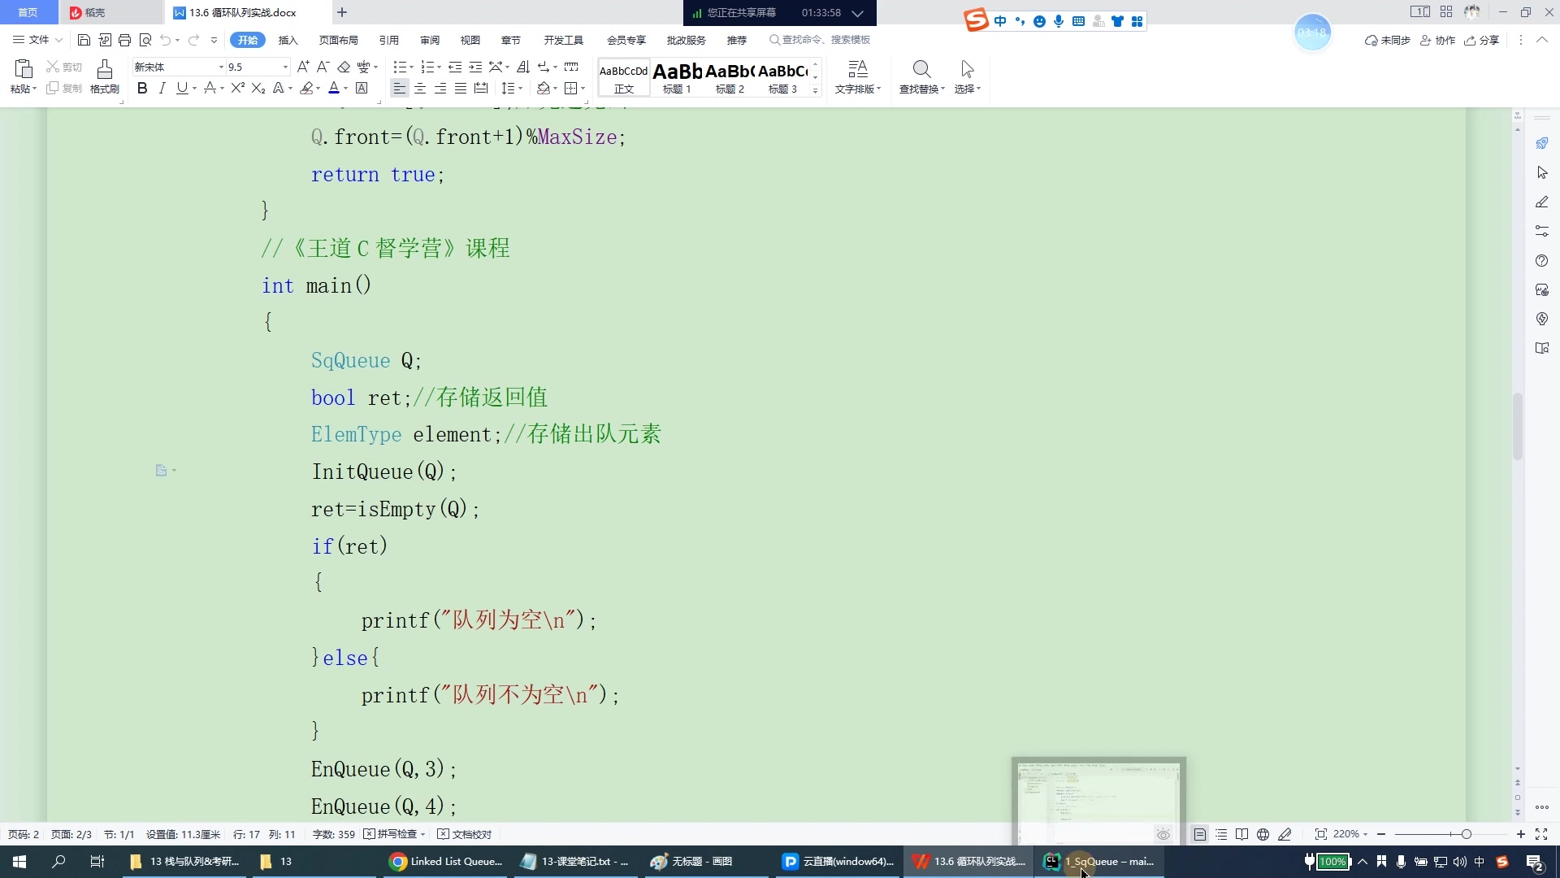This screenshot has width=1560, height=878.
Task: Click the increase font size icon
Action: click(x=302, y=67)
